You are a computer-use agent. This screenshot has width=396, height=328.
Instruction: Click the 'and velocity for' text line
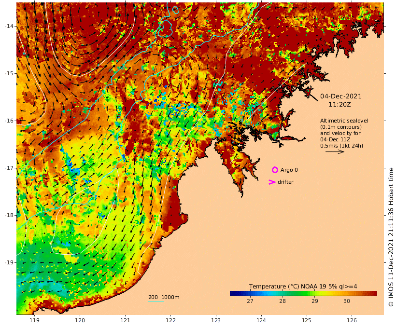tap(340, 133)
